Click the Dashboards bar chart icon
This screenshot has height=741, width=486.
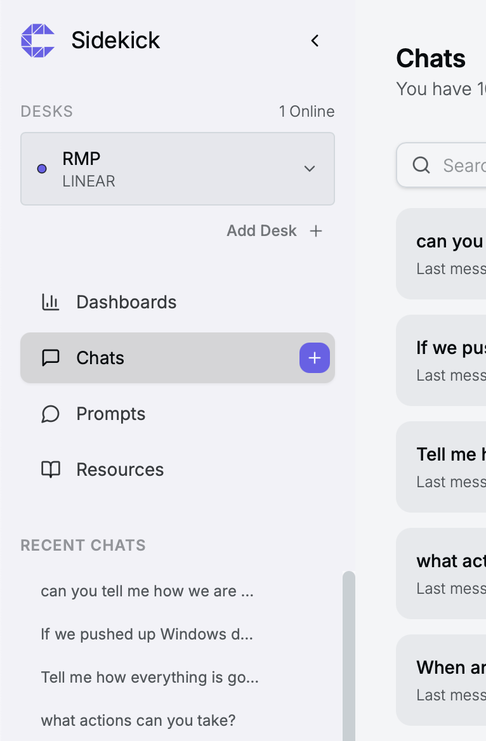pyautogui.click(x=51, y=302)
